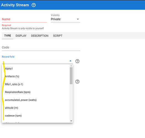Viewport: 145px width, 138px height.
Task: Click the list scrollbar down arrow
Action: coord(71,121)
